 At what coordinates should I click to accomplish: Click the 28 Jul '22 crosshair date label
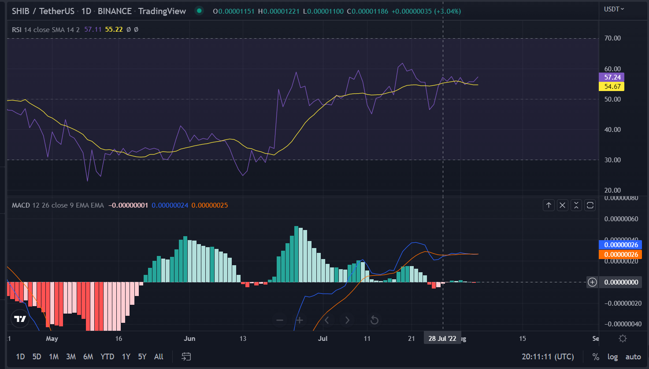point(442,339)
